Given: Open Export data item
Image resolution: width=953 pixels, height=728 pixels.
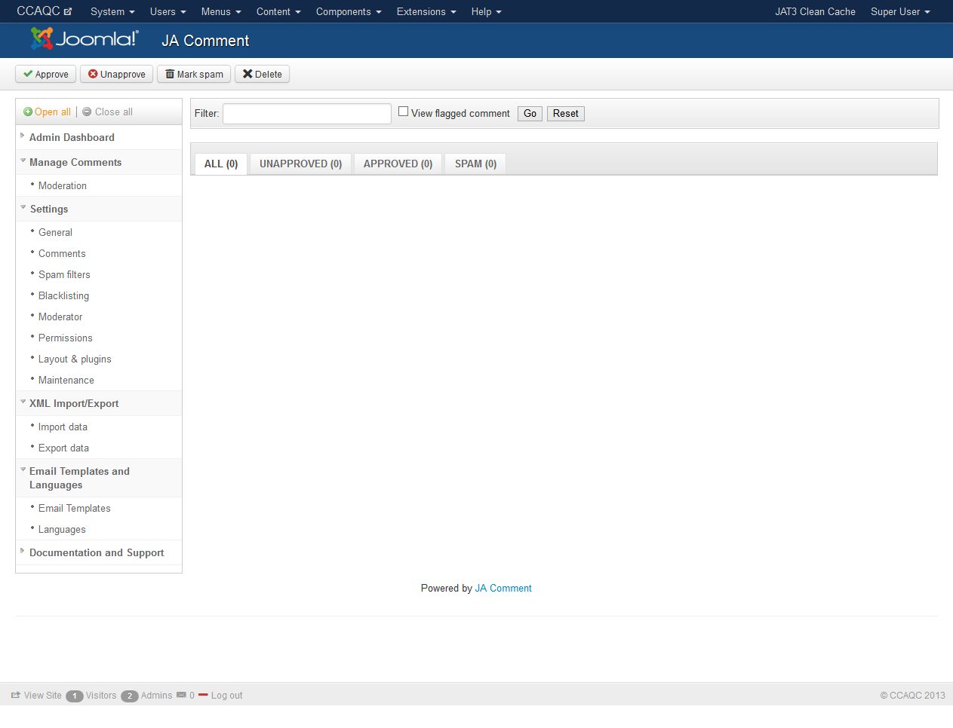Looking at the screenshot, I should point(63,448).
